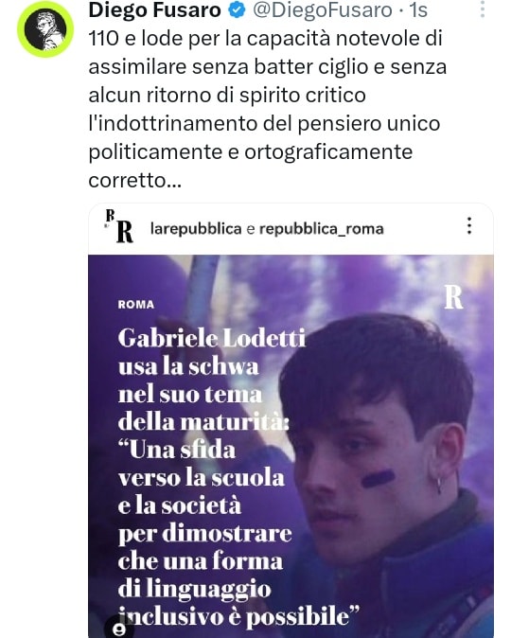Click the blue verified badge
The image size is (511, 638).
click(237, 10)
